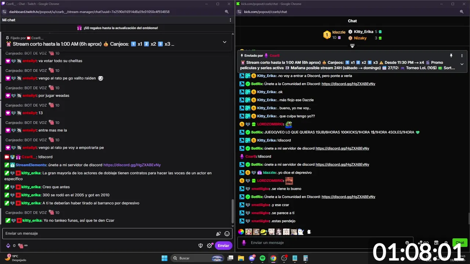Open the Notepad icon on the taskbar
Screen dimensions: 470x264
pos(294,258)
